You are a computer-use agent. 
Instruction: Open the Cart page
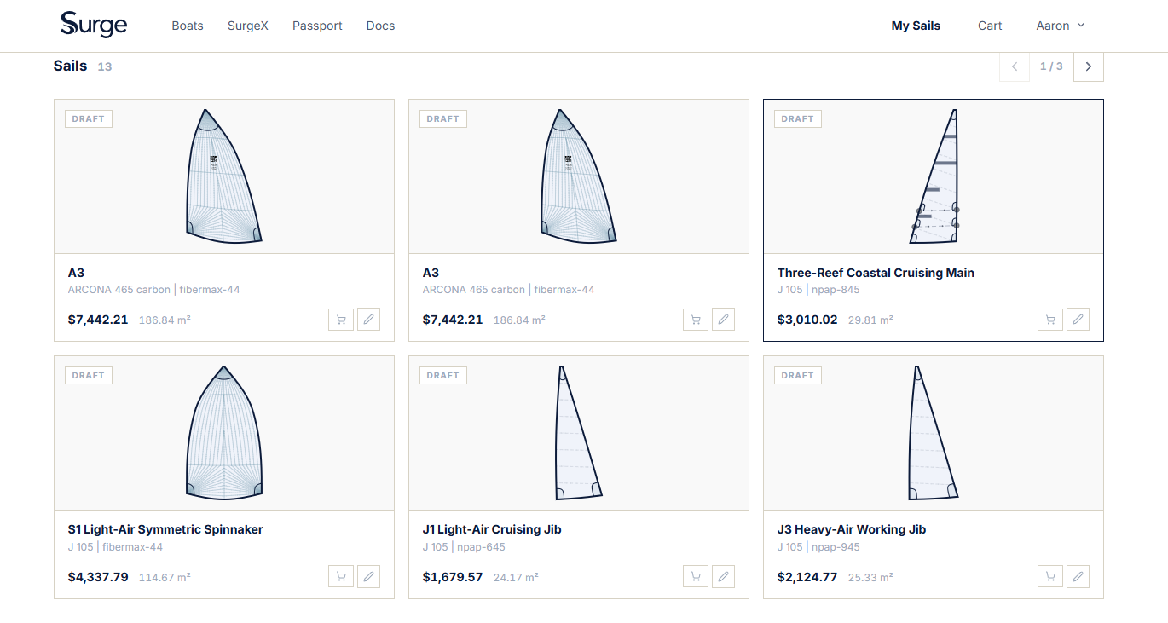tap(990, 26)
